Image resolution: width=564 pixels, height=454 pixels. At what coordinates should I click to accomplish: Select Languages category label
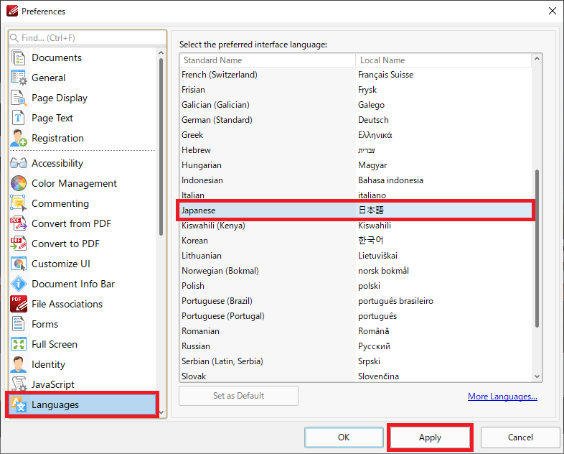pyautogui.click(x=55, y=404)
